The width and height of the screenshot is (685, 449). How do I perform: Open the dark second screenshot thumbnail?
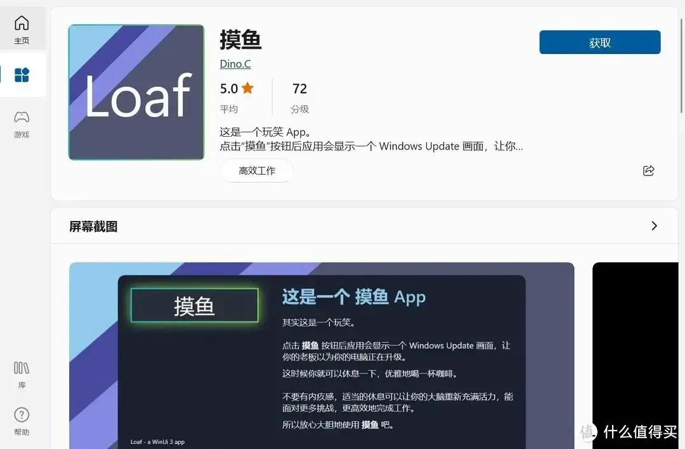(x=636, y=355)
